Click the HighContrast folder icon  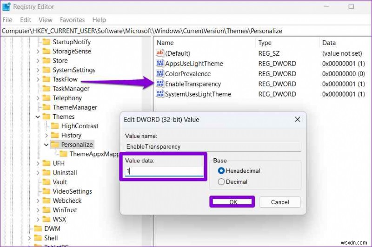(x=55, y=126)
